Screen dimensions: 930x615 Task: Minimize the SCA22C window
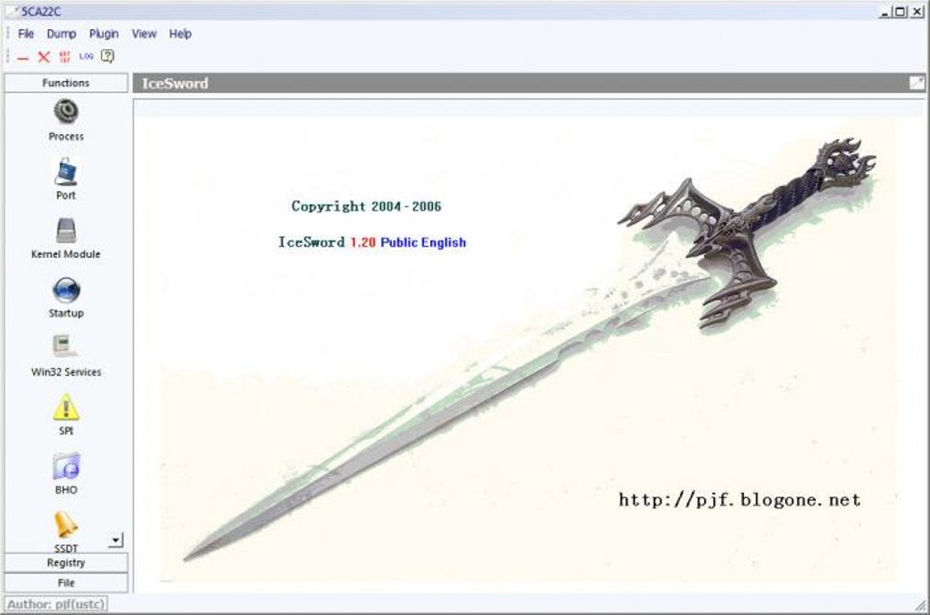pyautogui.click(x=885, y=11)
